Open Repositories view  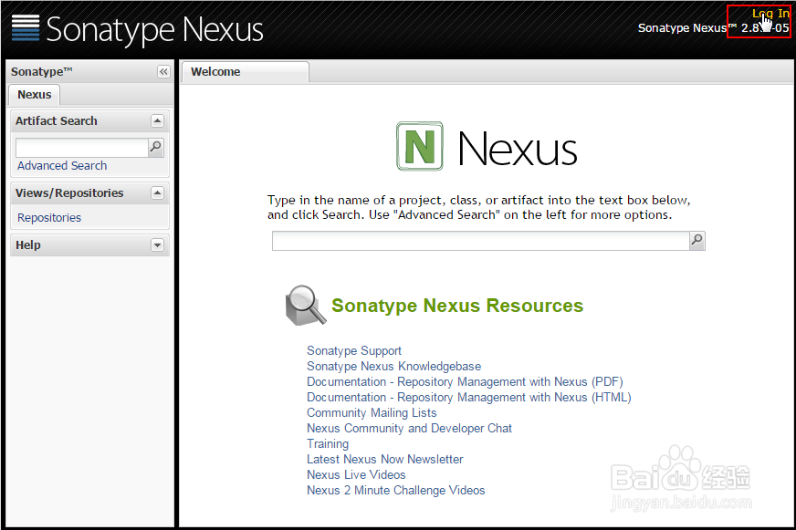click(x=49, y=218)
